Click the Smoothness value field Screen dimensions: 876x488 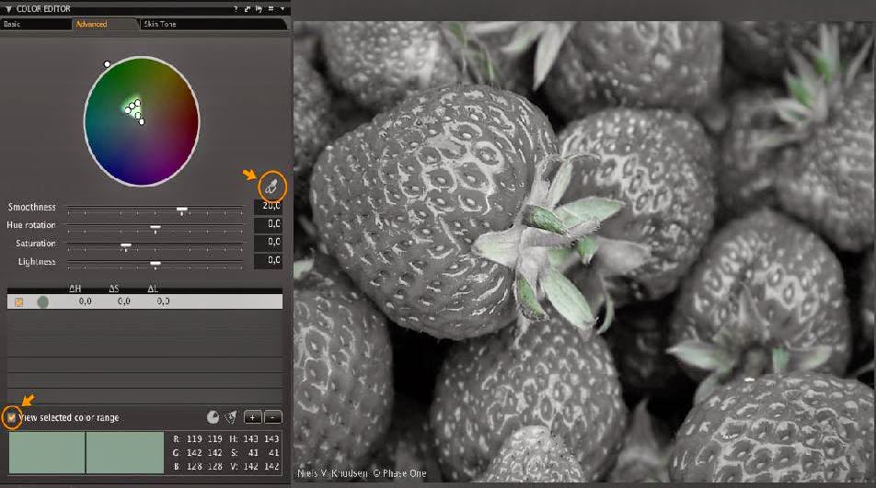tap(268, 207)
